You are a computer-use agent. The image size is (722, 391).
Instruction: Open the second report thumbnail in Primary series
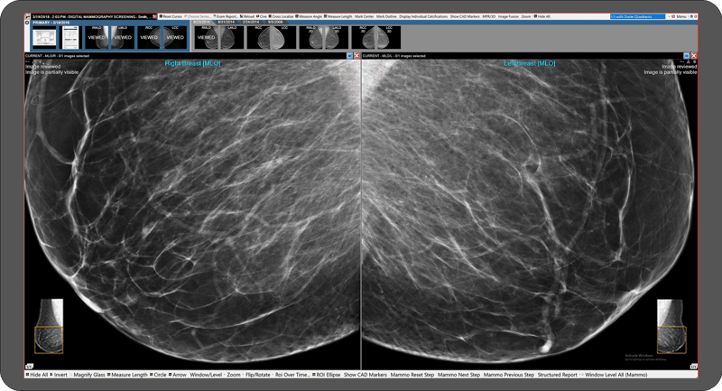point(70,37)
